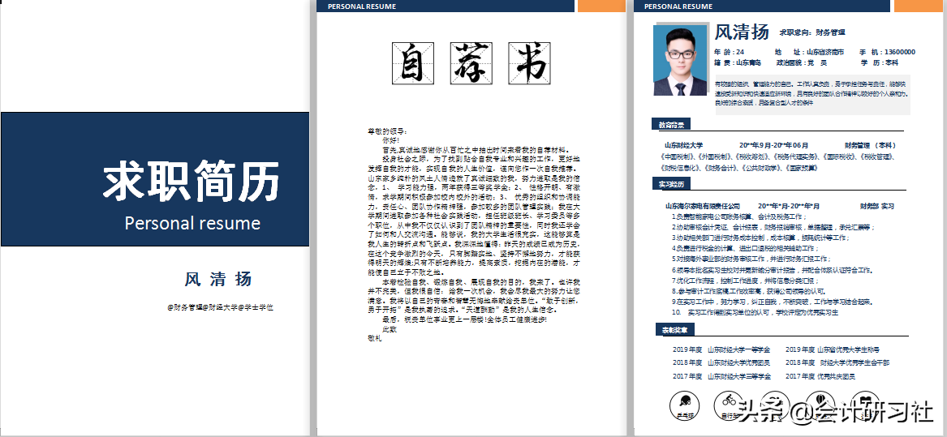Click award 2017年度 优秀共庆团员
Screen dimensions: 947x437
(x=820, y=377)
